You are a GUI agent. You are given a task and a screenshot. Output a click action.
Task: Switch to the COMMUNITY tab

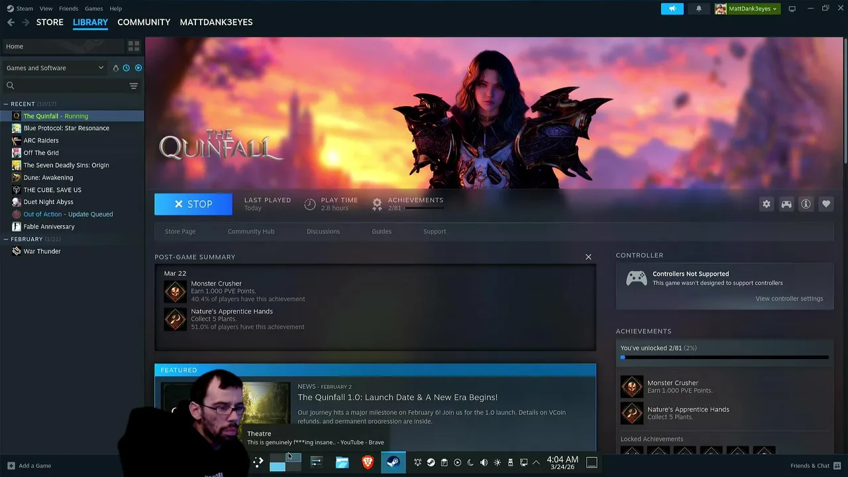coord(144,22)
